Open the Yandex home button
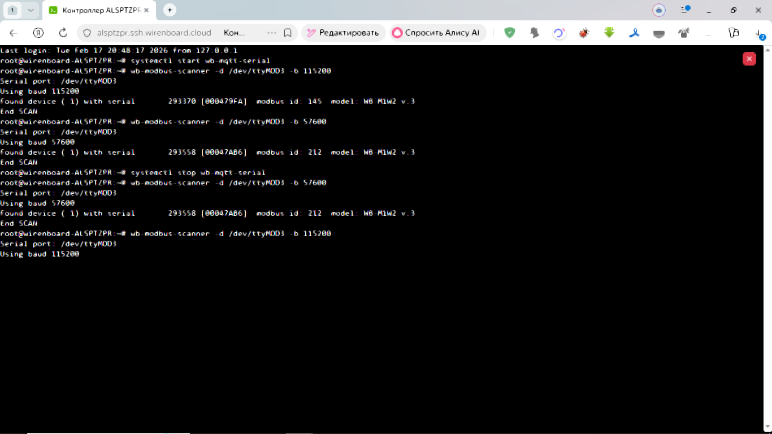 pyautogui.click(x=38, y=33)
